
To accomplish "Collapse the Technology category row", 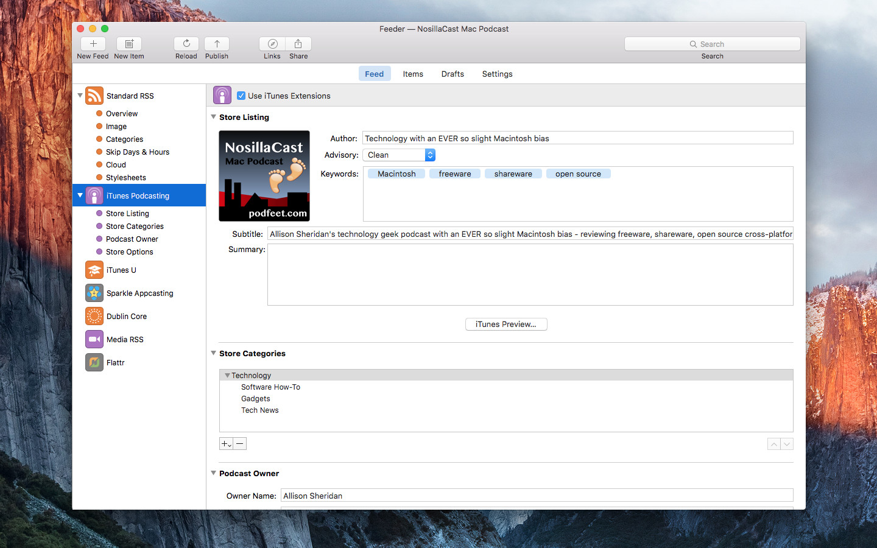I will (227, 375).
